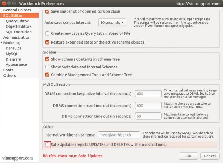Open the SQL Execution page

(18, 32)
